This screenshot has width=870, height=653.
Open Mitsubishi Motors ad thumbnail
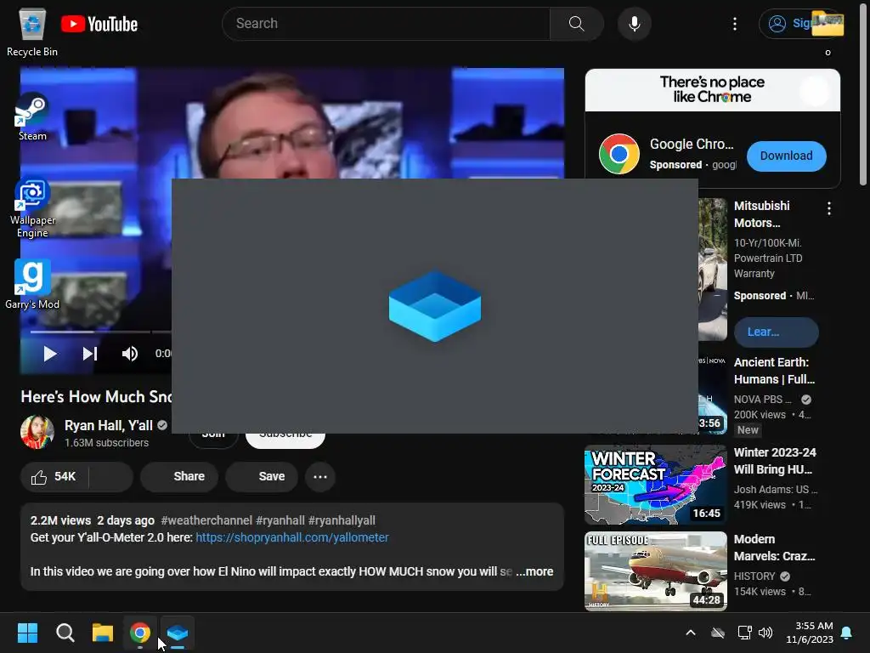tap(713, 270)
